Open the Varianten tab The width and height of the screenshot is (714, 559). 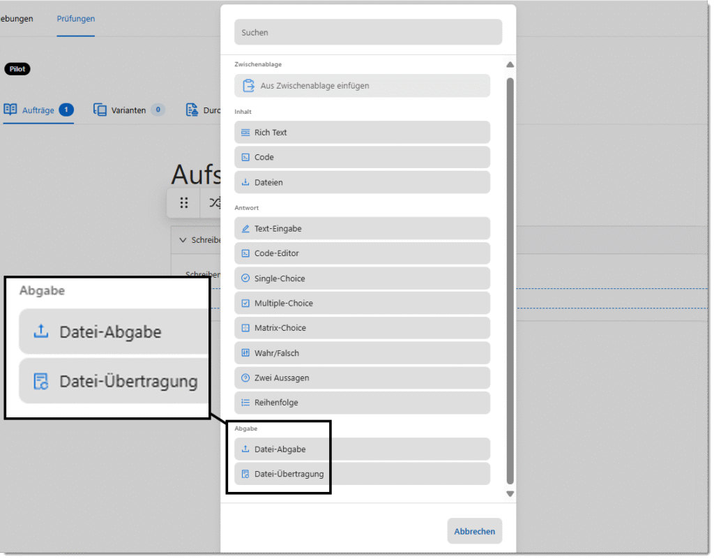click(x=129, y=110)
